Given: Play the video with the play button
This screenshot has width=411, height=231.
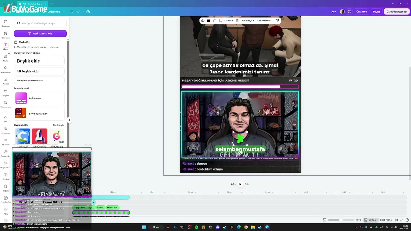Looking at the screenshot, I should 240,184.
